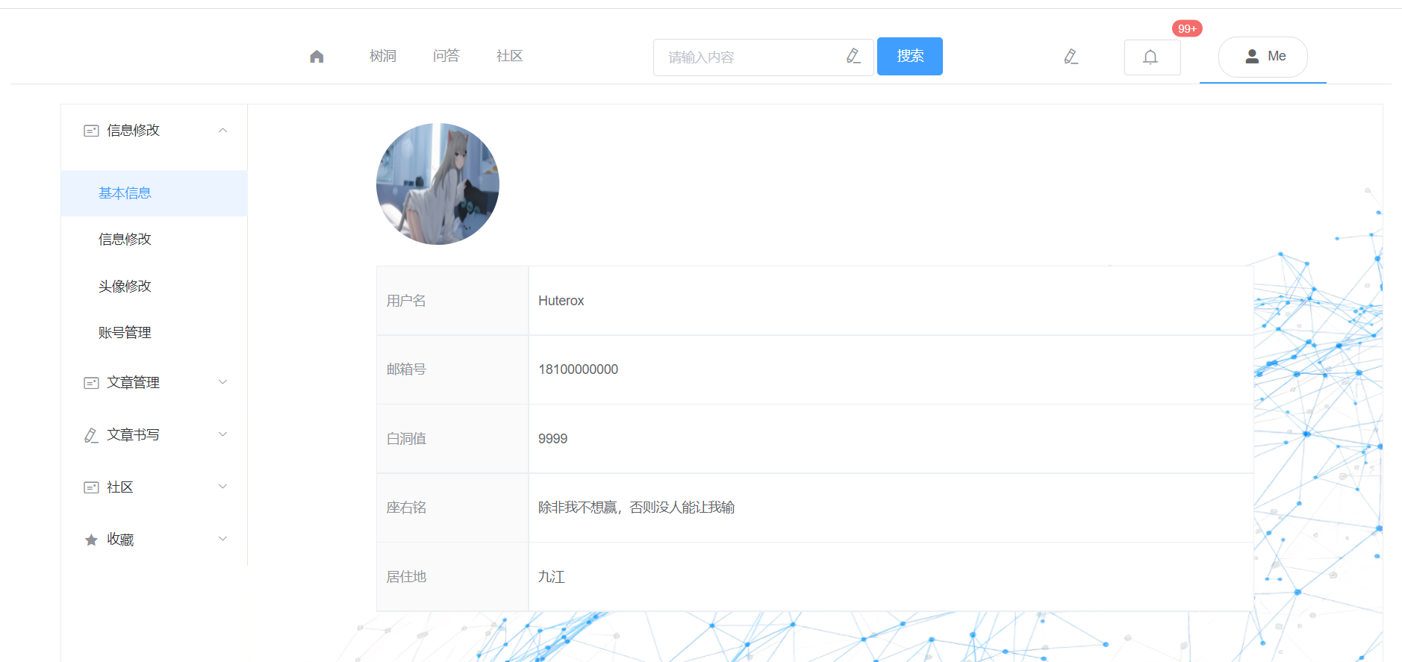
Task: Click the user silhouette icon beside Me
Action: [1252, 56]
